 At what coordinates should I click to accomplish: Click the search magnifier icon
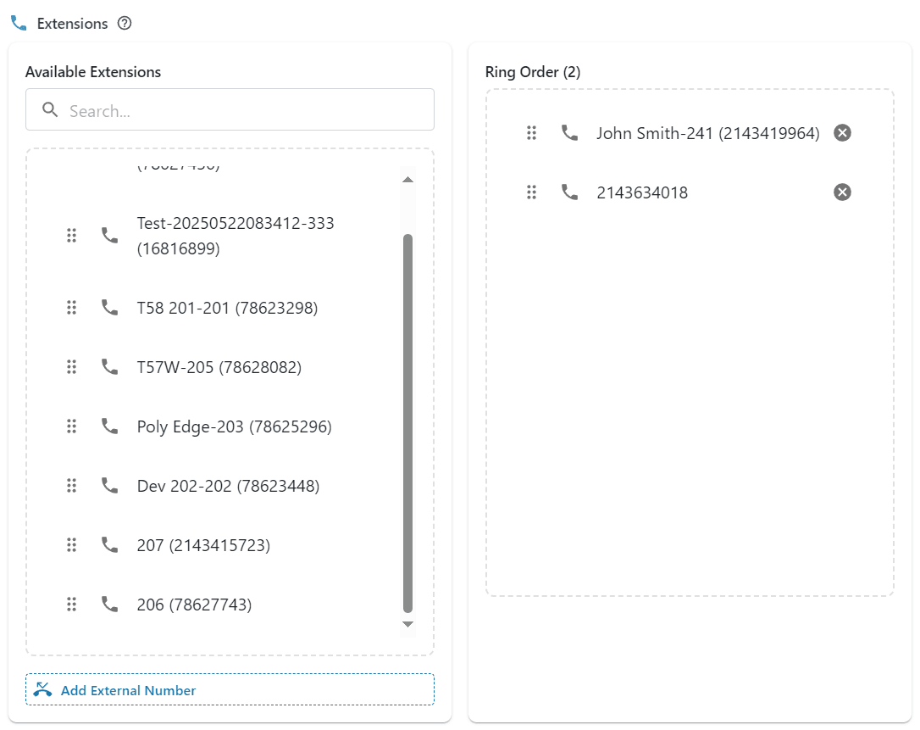[x=50, y=110]
